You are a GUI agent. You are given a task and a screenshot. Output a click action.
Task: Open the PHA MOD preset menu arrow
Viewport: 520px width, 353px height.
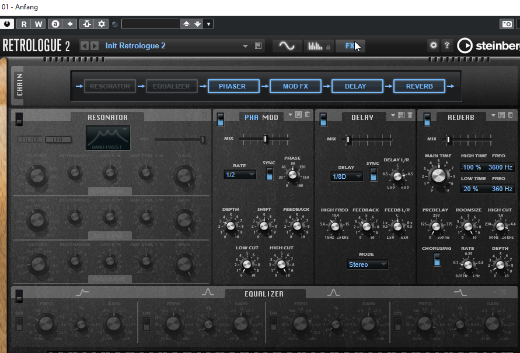(290, 115)
